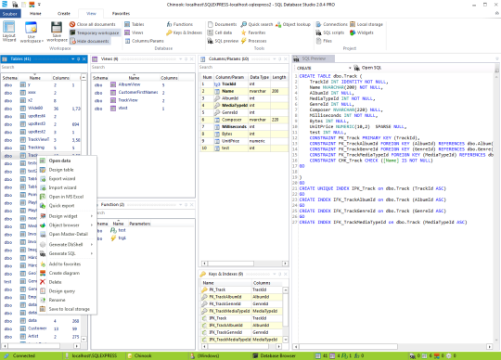Click Tables panel search field
This screenshot has width=501, height=360.
[x=44, y=67]
